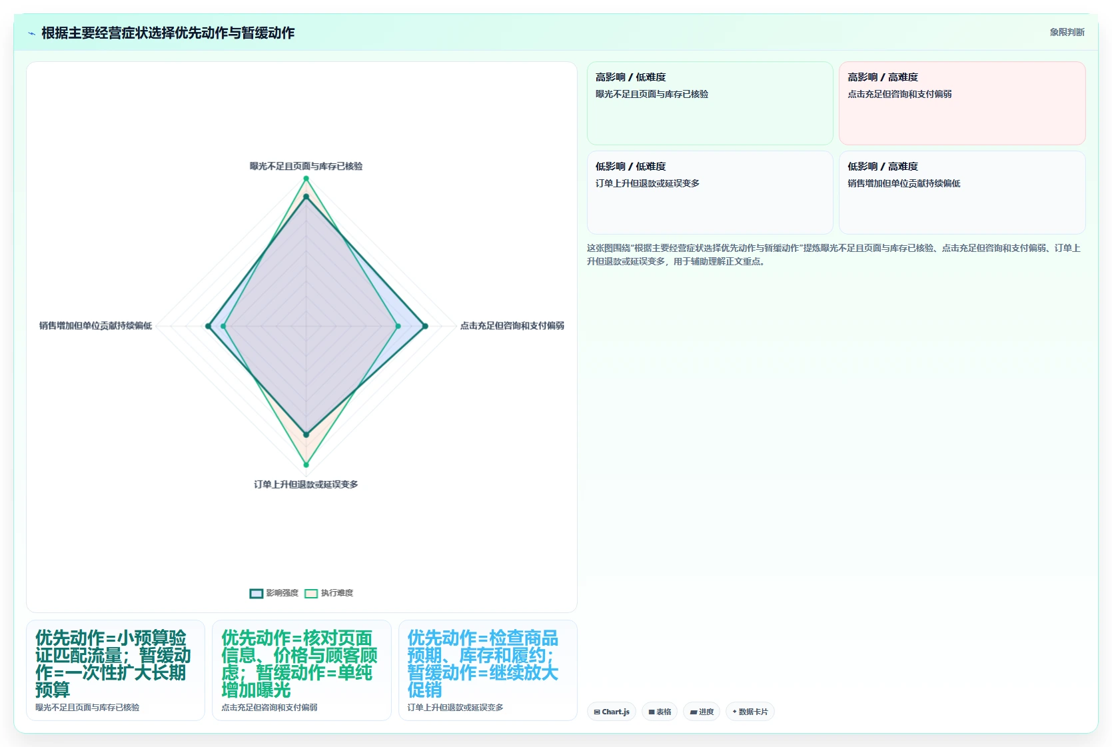Image resolution: width=1112 pixels, height=747 pixels.
Task: Click the caption 曝光不足且页面与库存已核验 under the first bottom card
Action: [x=87, y=708]
